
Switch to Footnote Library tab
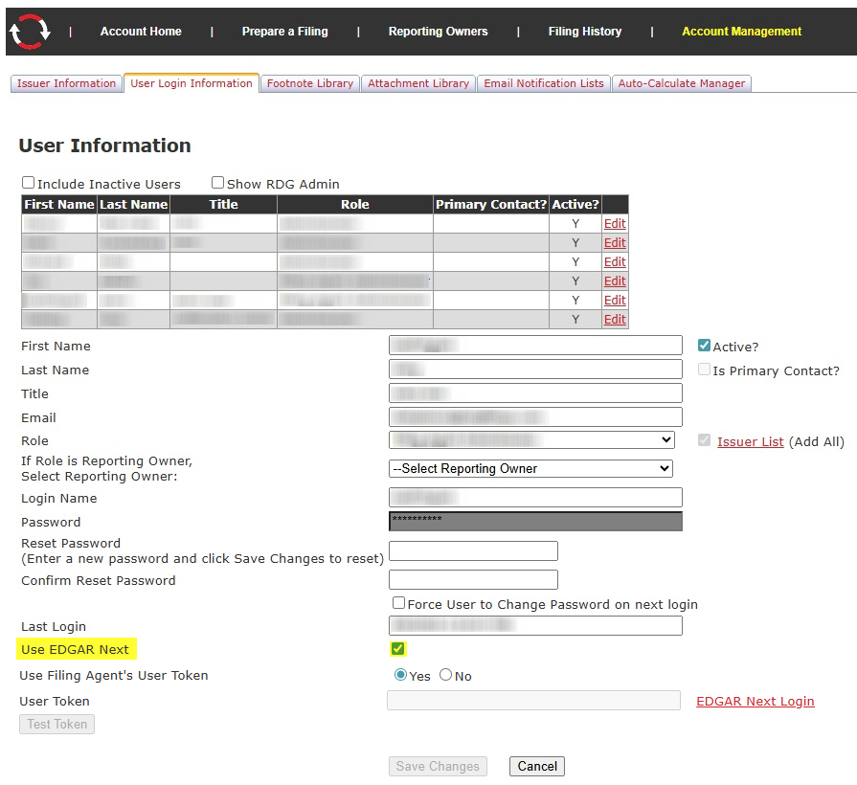309,83
